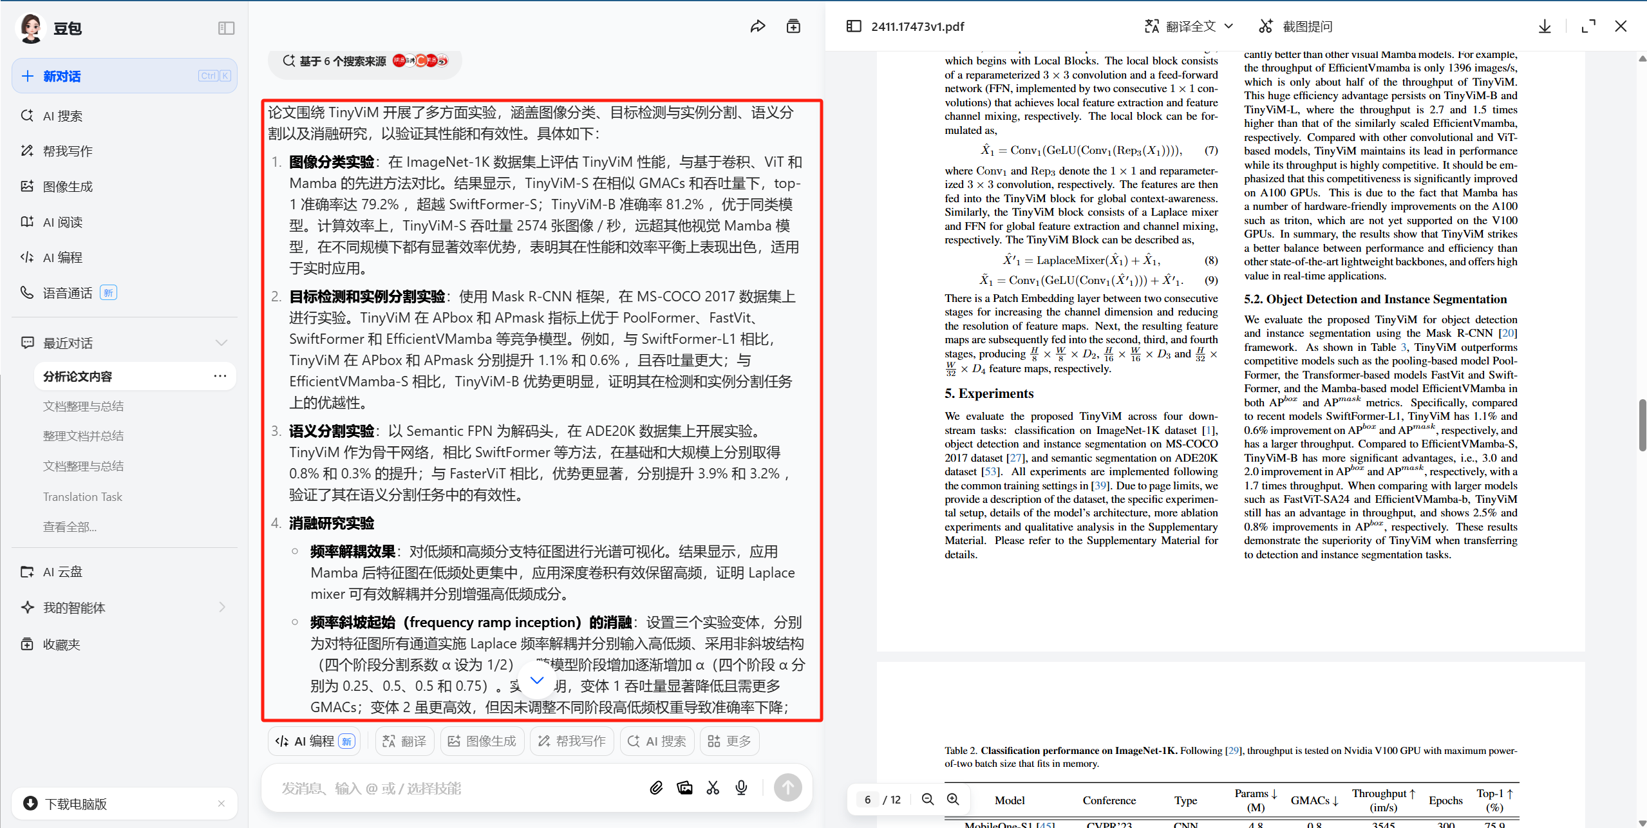Open the Translation Task conversation
The image size is (1647, 828).
(82, 496)
